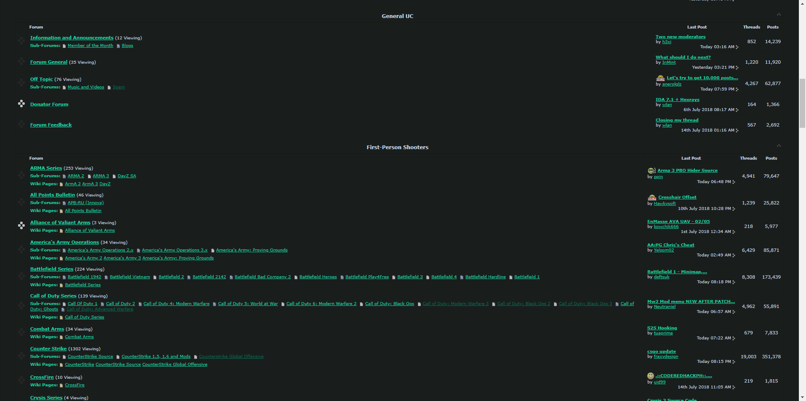Image resolution: width=806 pixels, height=401 pixels.
Task: Open Mw2 Mod menu NEW AFTER PATCH thread
Action: [691, 302]
